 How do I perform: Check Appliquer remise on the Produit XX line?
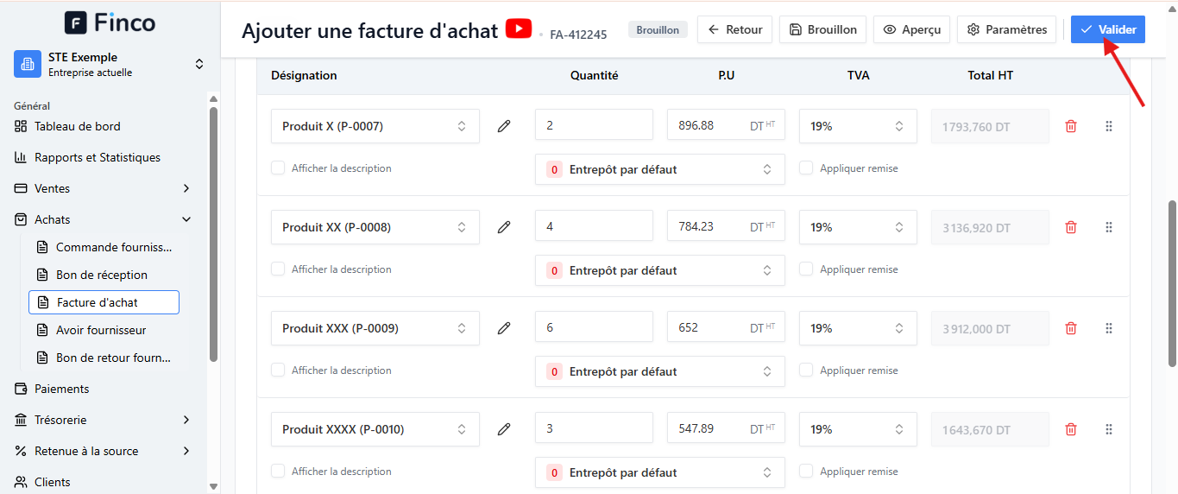(x=806, y=269)
